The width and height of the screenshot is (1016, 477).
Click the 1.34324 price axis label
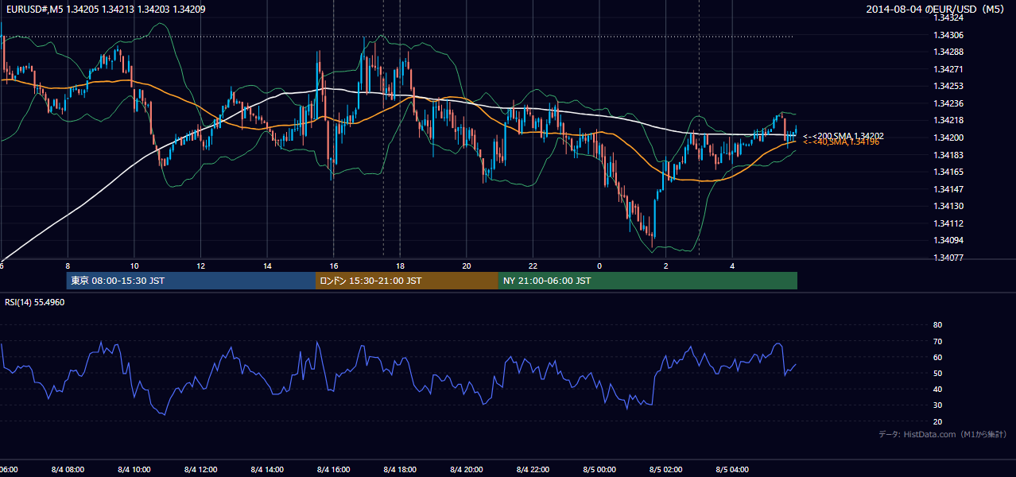(948, 17)
